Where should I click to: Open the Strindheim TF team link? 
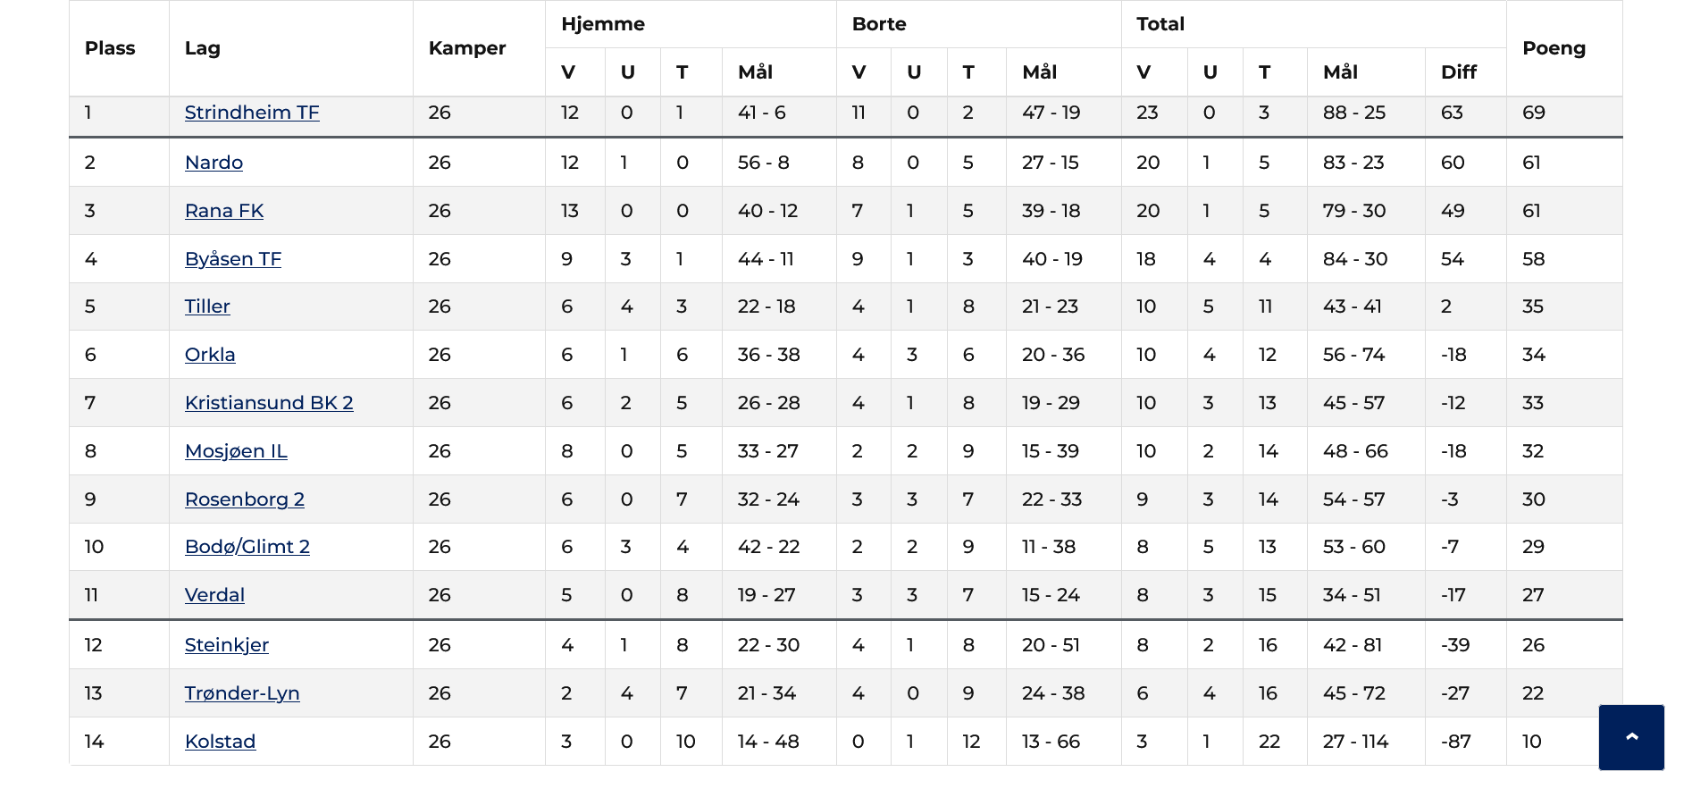coord(252,113)
